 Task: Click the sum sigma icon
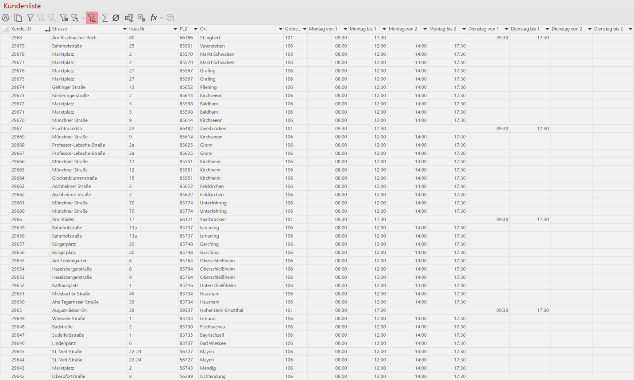tap(105, 18)
